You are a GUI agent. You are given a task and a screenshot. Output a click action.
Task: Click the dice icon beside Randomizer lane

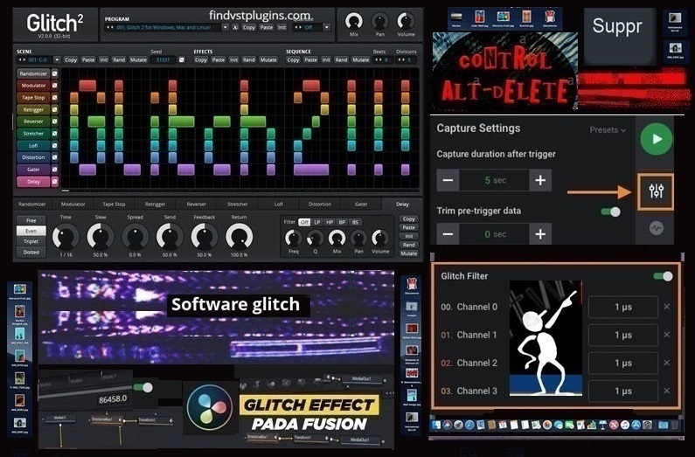coord(54,73)
